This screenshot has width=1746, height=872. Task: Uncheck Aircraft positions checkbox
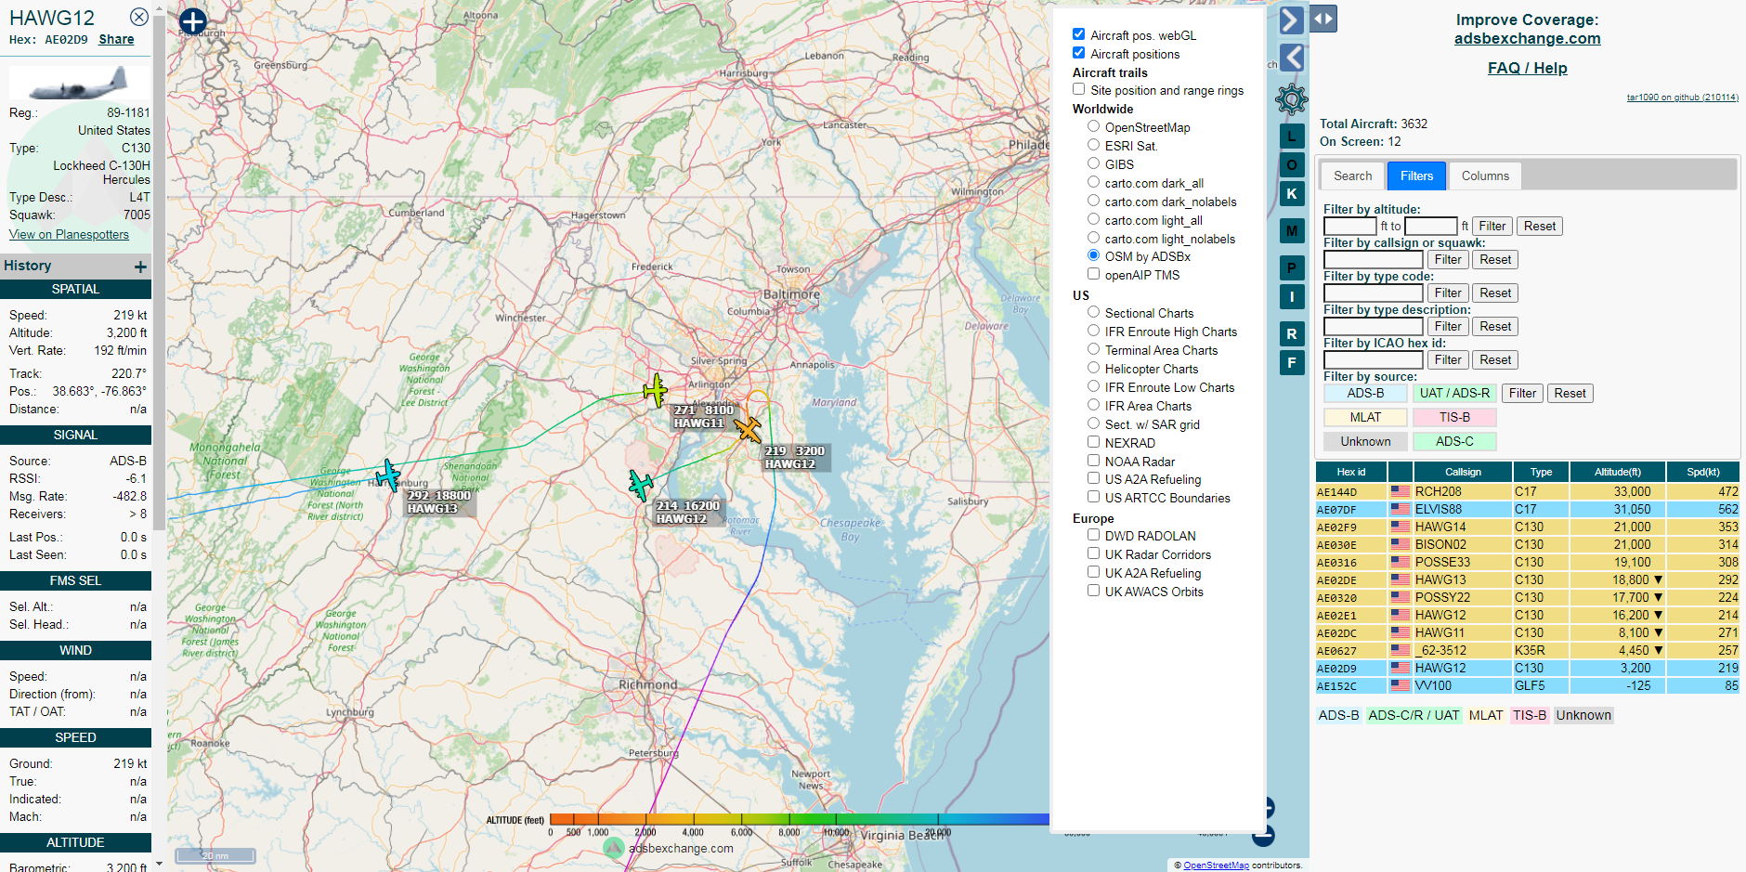click(1078, 53)
